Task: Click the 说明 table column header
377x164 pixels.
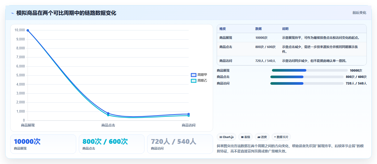Action: coord(285,29)
